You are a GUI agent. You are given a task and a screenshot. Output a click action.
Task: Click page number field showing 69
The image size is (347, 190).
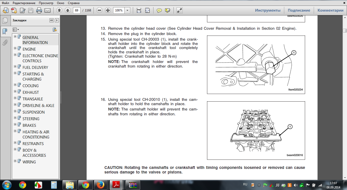pyautogui.click(x=77, y=10)
